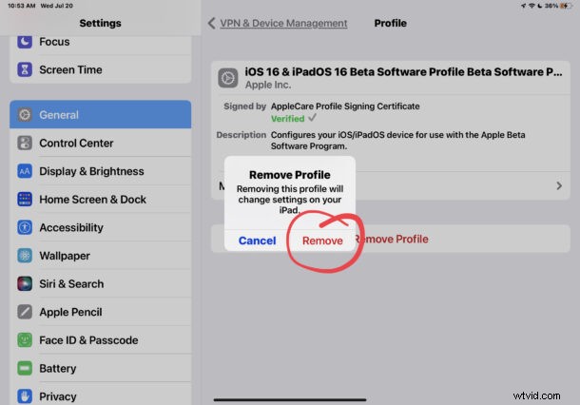The image size is (580, 405).
Task: Tap the beta profile gear icon
Action: pos(228,78)
